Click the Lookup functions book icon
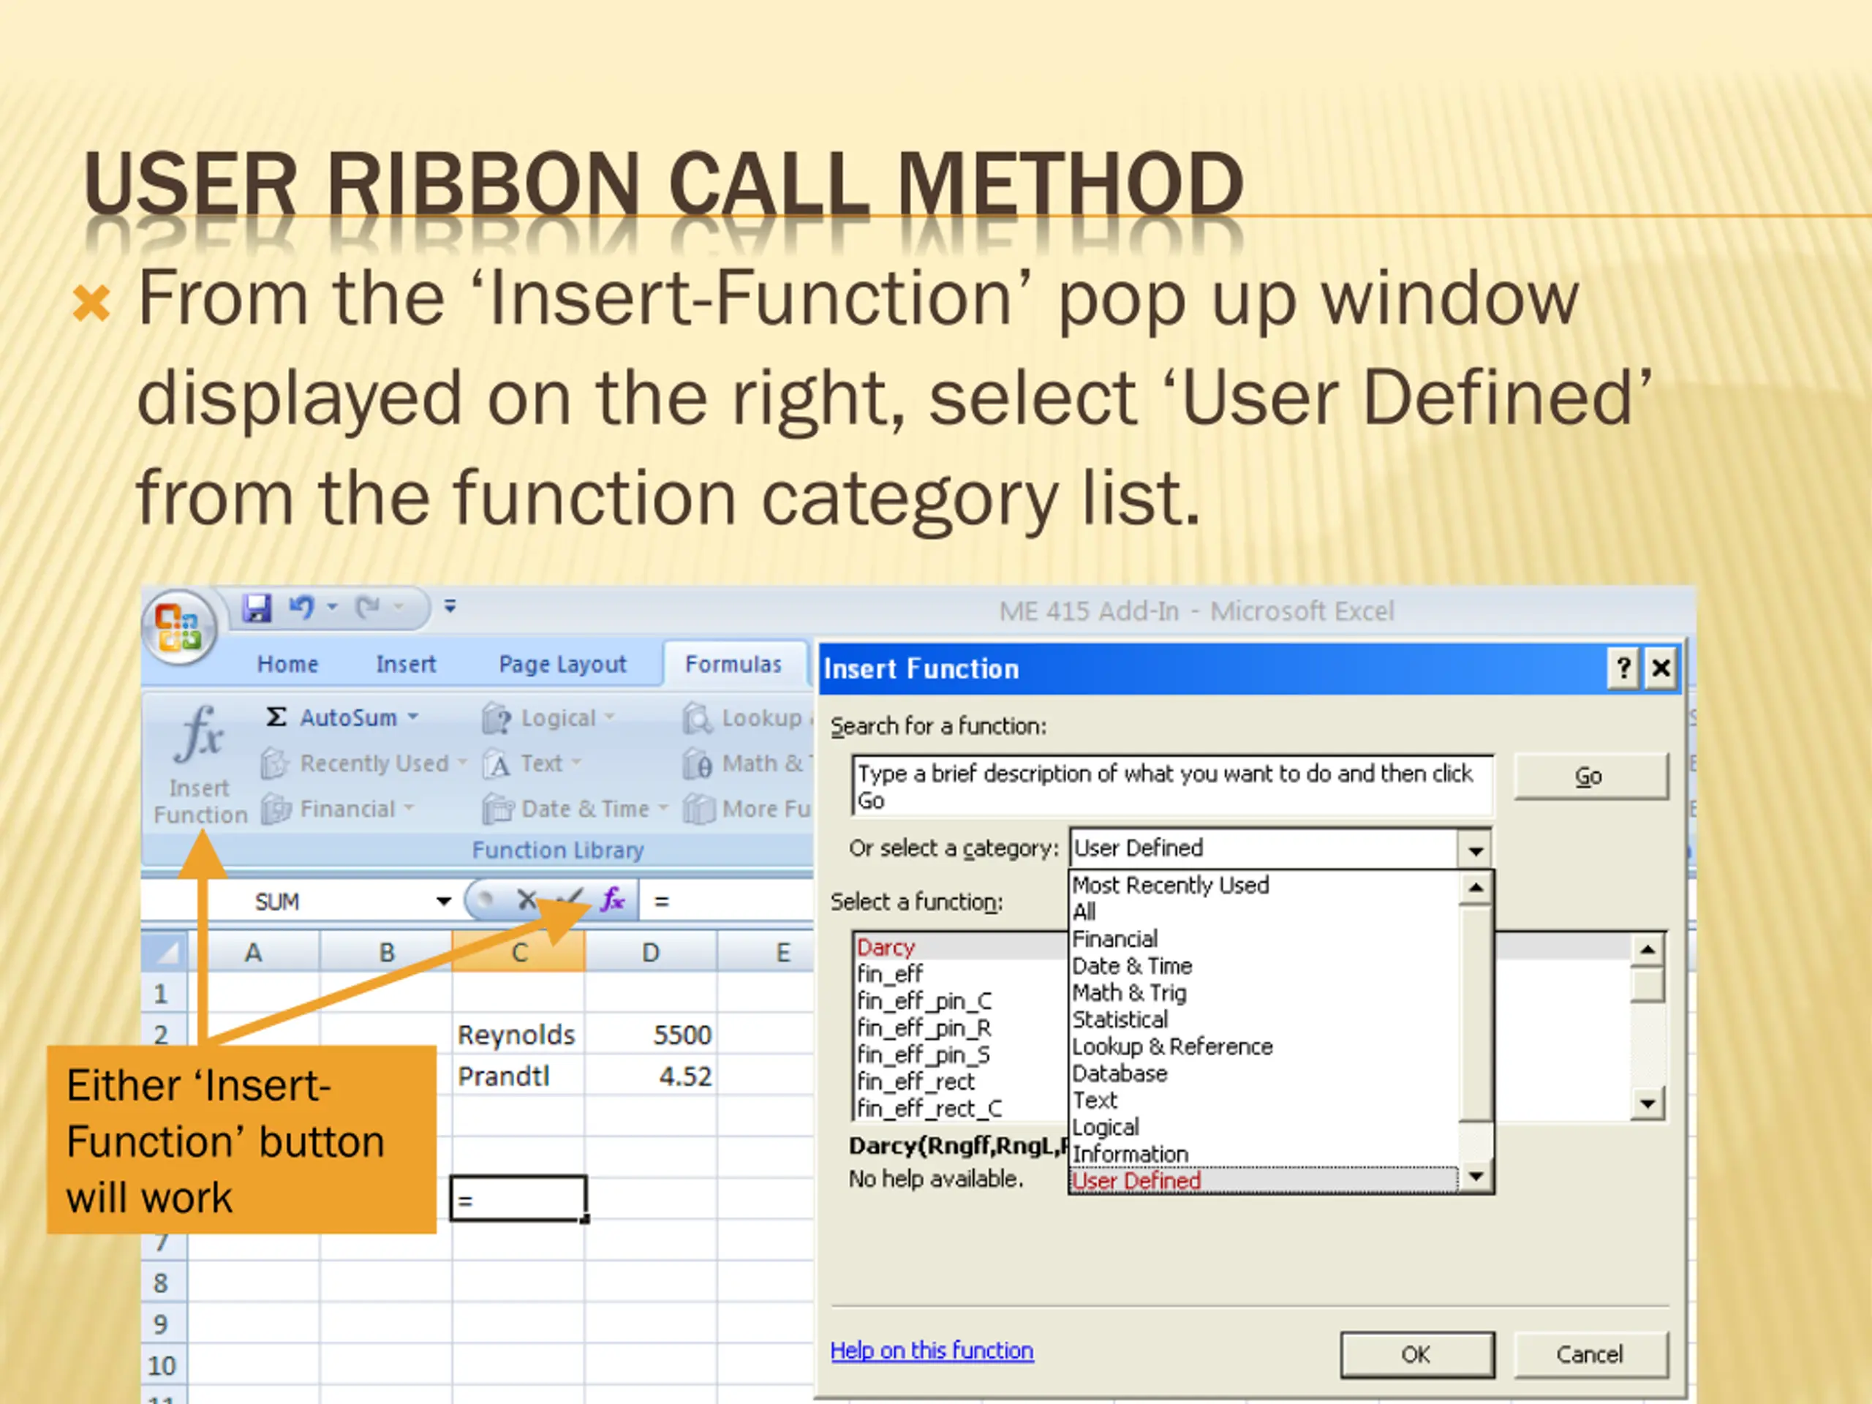The image size is (1872, 1404). click(698, 717)
